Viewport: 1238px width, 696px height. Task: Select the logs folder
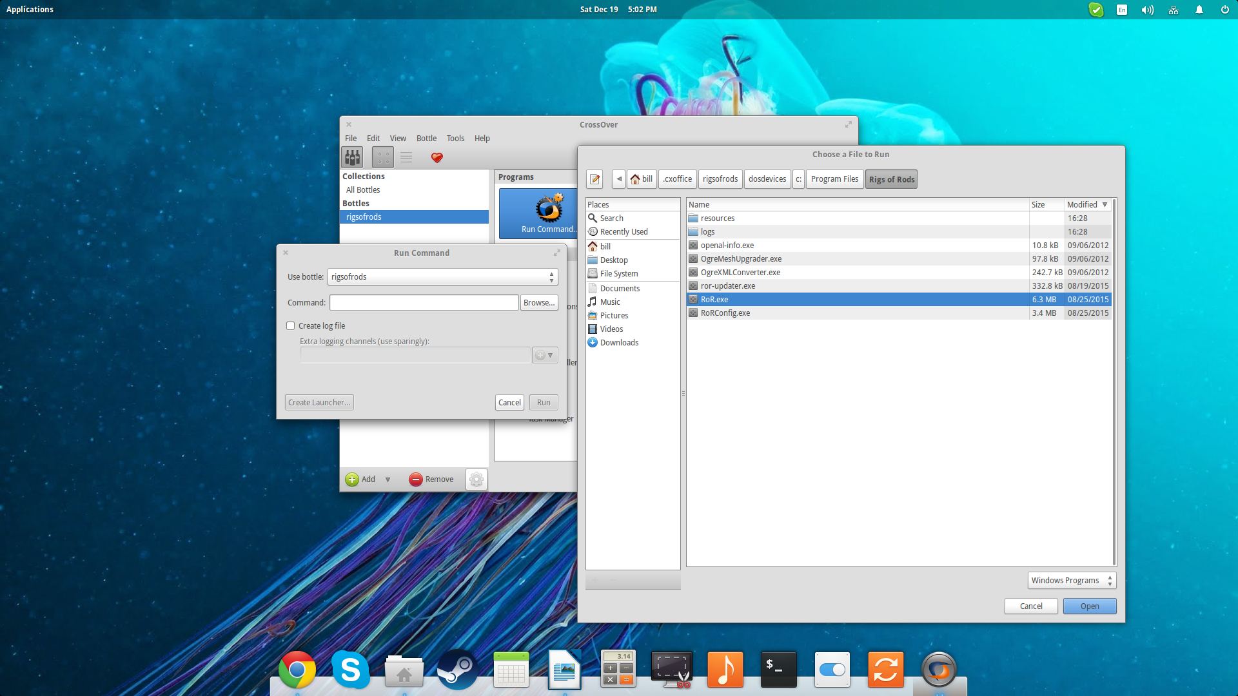(899, 232)
